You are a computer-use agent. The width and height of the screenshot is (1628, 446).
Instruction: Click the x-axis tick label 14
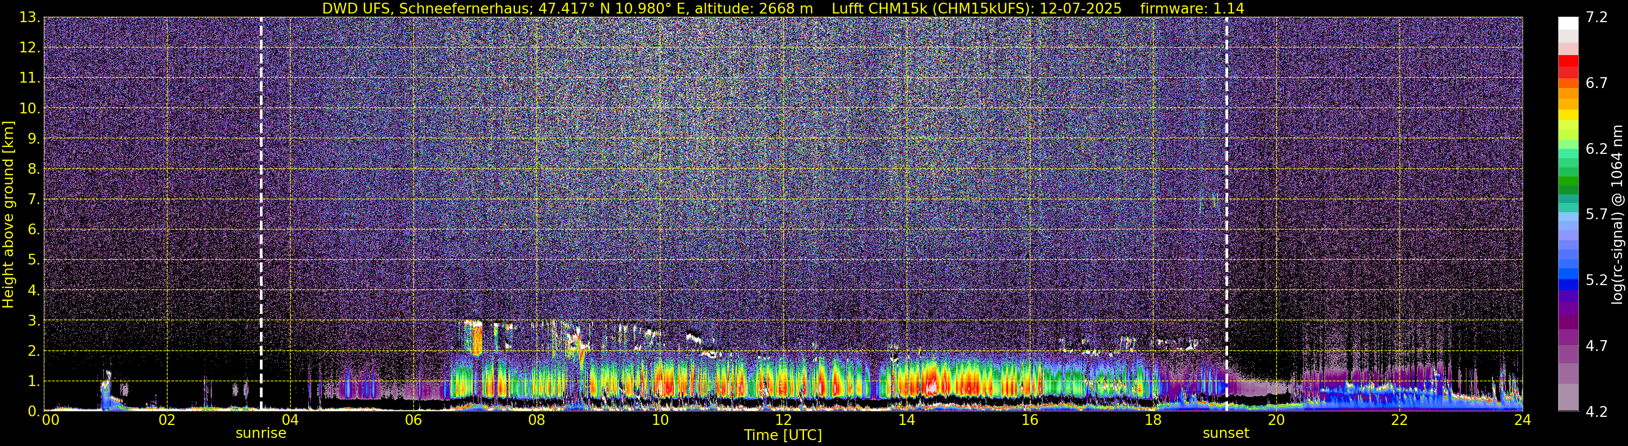coord(906,420)
